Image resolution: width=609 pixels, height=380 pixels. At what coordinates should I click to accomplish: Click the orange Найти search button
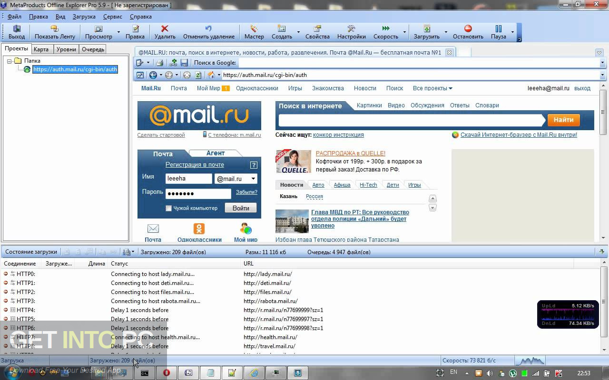(x=563, y=120)
